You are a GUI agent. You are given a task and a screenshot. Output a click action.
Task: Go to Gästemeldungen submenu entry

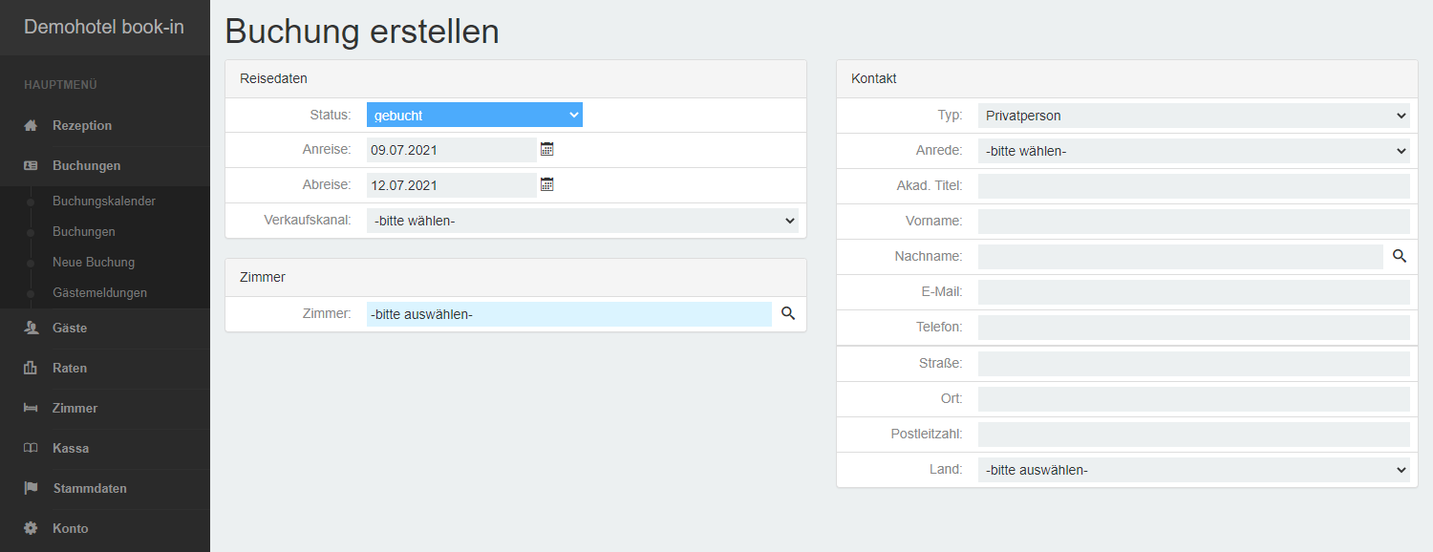[x=99, y=293]
